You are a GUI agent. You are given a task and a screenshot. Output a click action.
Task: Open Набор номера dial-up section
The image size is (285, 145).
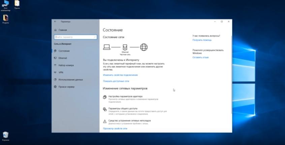coord(66,65)
